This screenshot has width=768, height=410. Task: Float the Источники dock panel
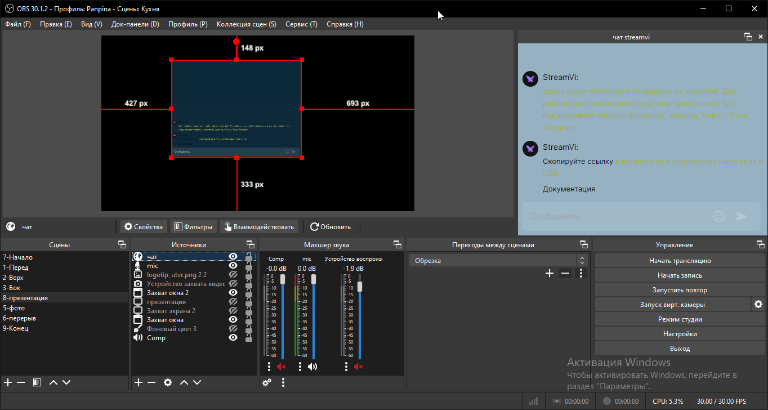251,244
